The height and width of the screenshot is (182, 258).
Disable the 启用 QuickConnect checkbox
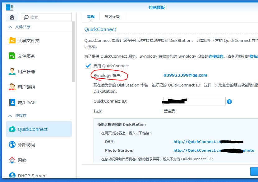point(88,66)
